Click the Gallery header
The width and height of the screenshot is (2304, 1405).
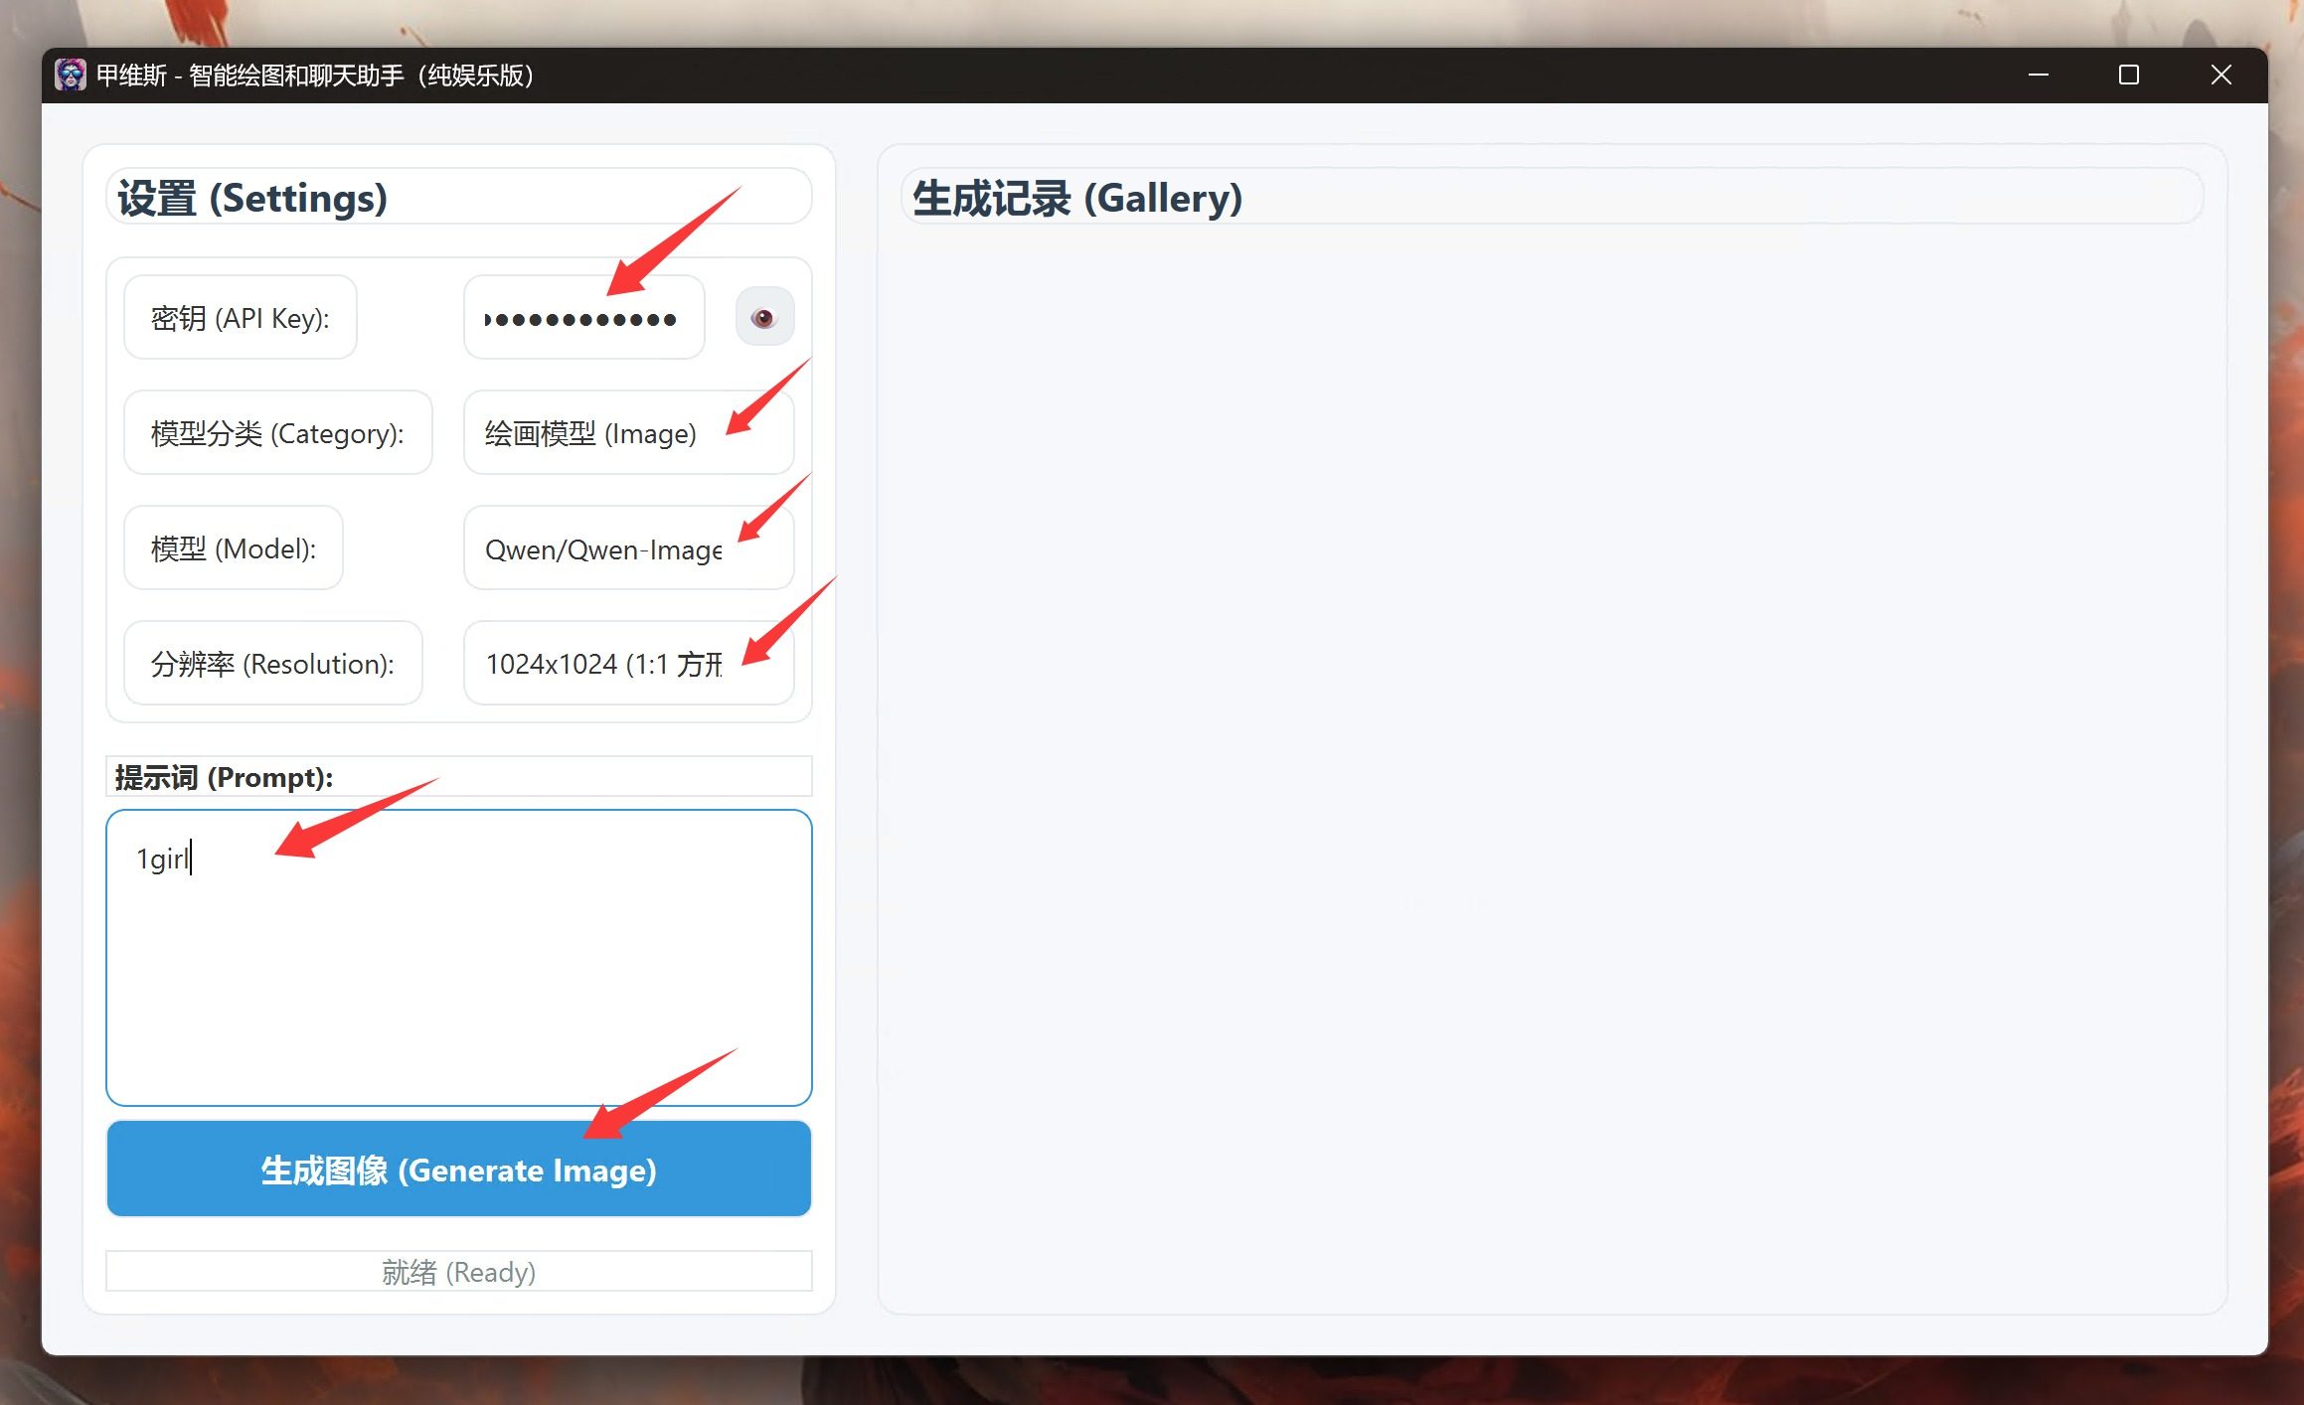[1077, 198]
